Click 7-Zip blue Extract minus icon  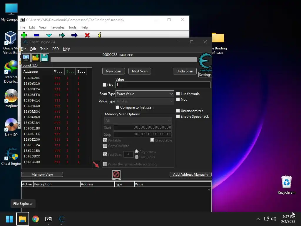pyautogui.click(x=36, y=35)
